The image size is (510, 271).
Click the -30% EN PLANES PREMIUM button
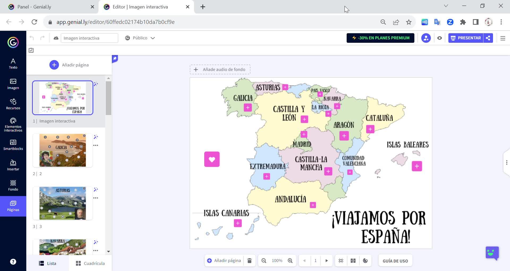[380, 38]
